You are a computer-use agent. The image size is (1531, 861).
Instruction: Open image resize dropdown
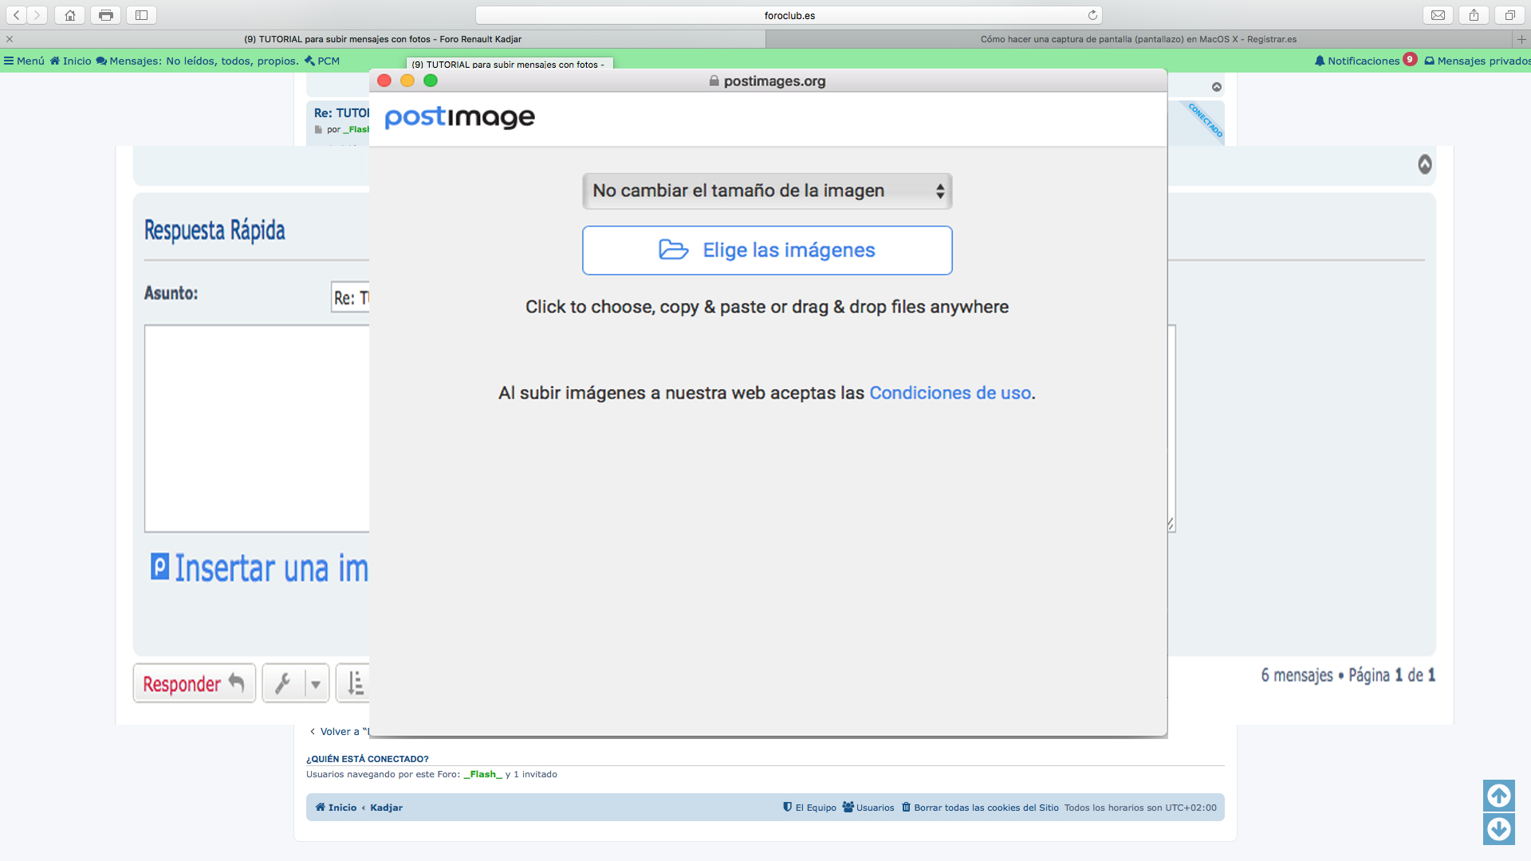point(767,191)
